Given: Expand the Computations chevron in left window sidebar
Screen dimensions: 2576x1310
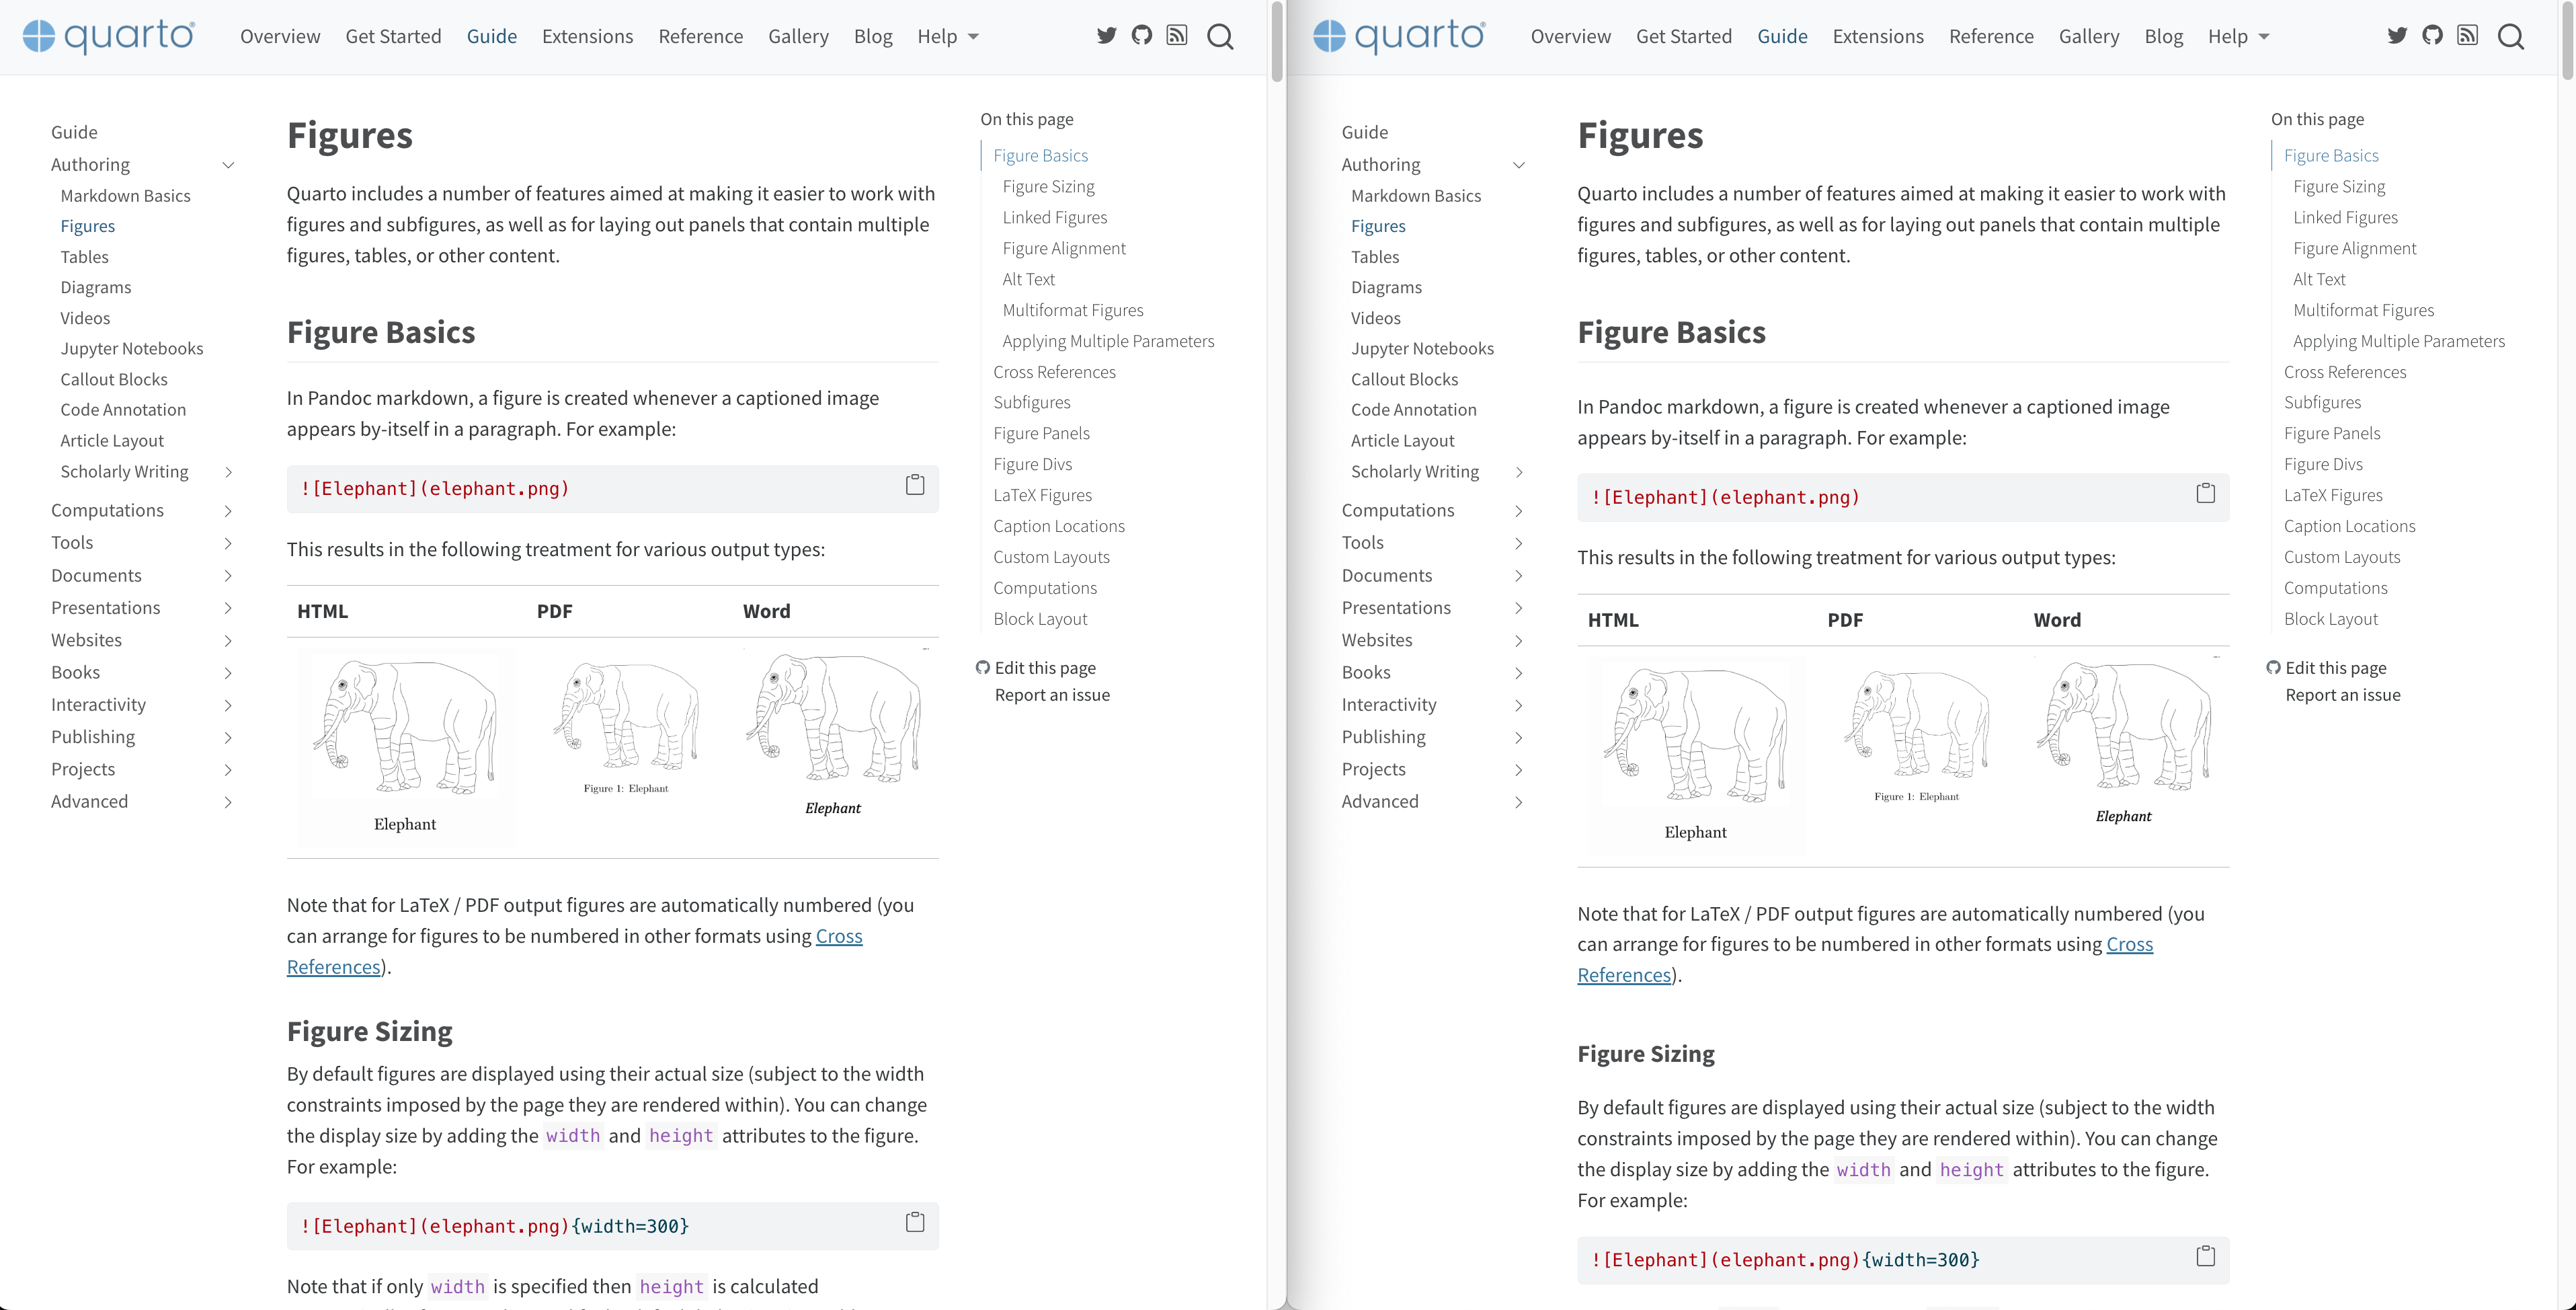Looking at the screenshot, I should 228,511.
